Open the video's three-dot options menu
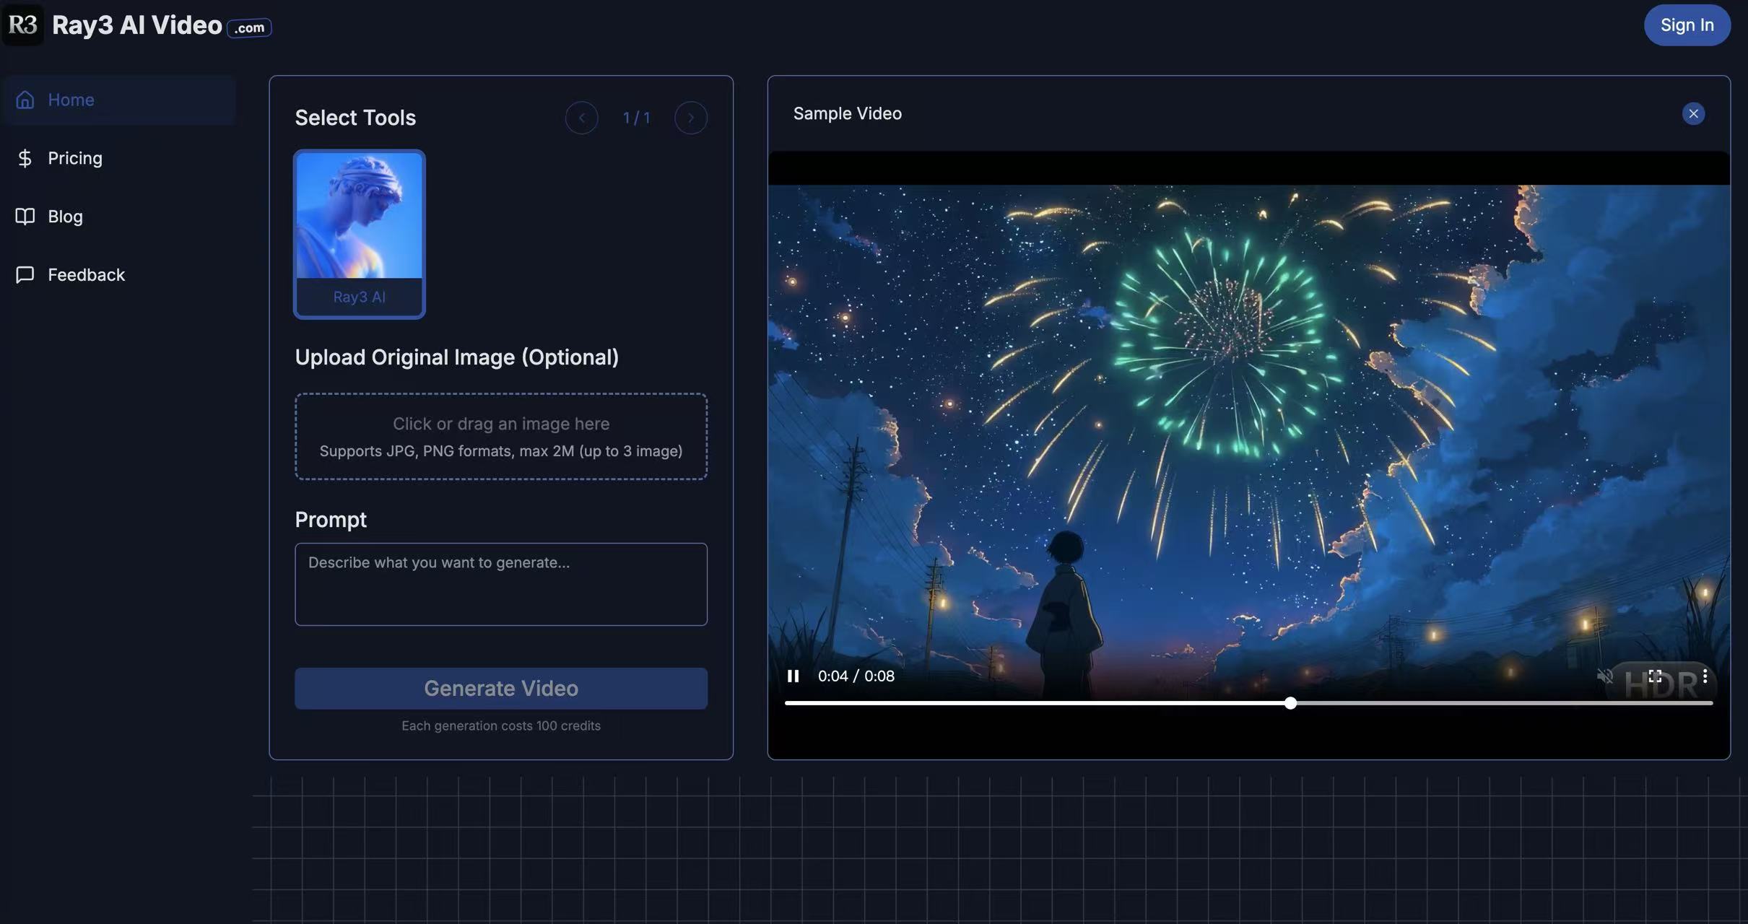Image resolution: width=1748 pixels, height=924 pixels. click(1705, 676)
